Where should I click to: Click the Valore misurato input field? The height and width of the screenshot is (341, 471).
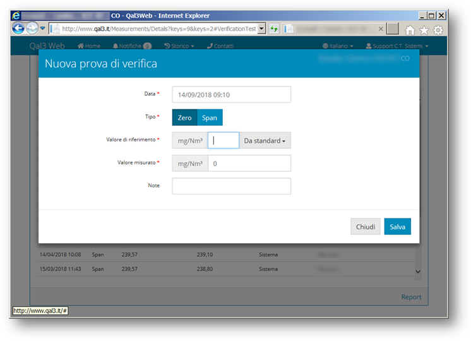click(249, 164)
